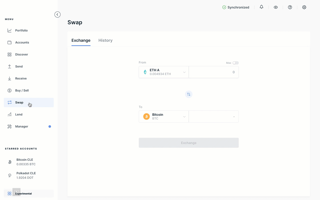Open Send from the menu
Viewport: 320px width, 200px height.
coord(29,66)
